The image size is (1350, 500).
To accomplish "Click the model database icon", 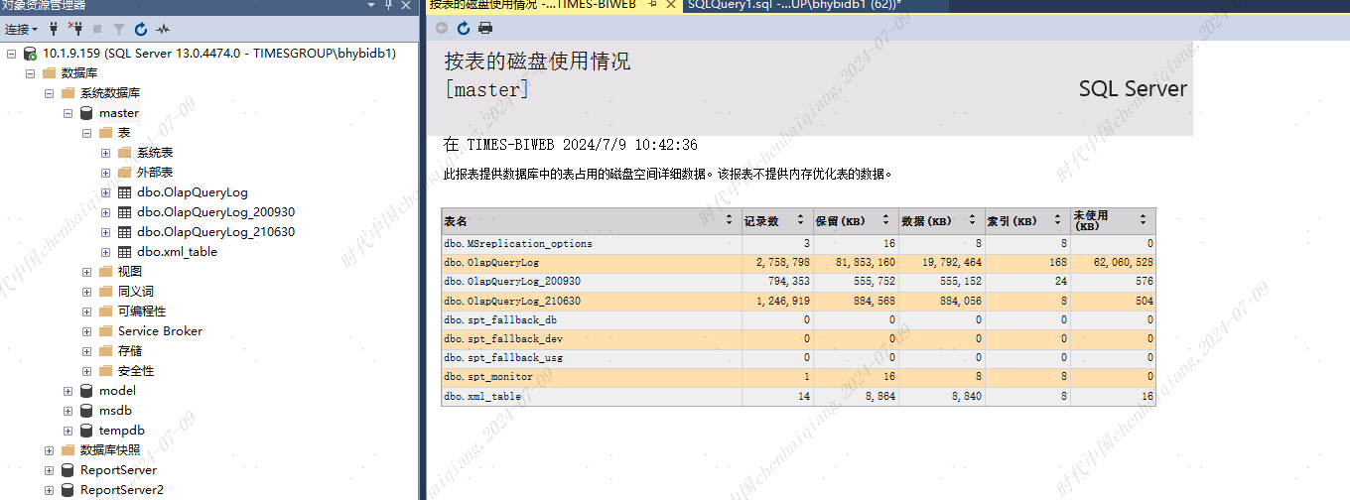I will coord(86,391).
